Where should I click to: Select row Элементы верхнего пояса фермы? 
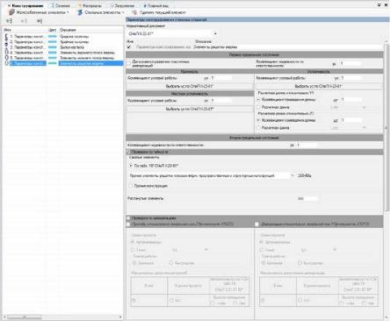(x=63, y=53)
